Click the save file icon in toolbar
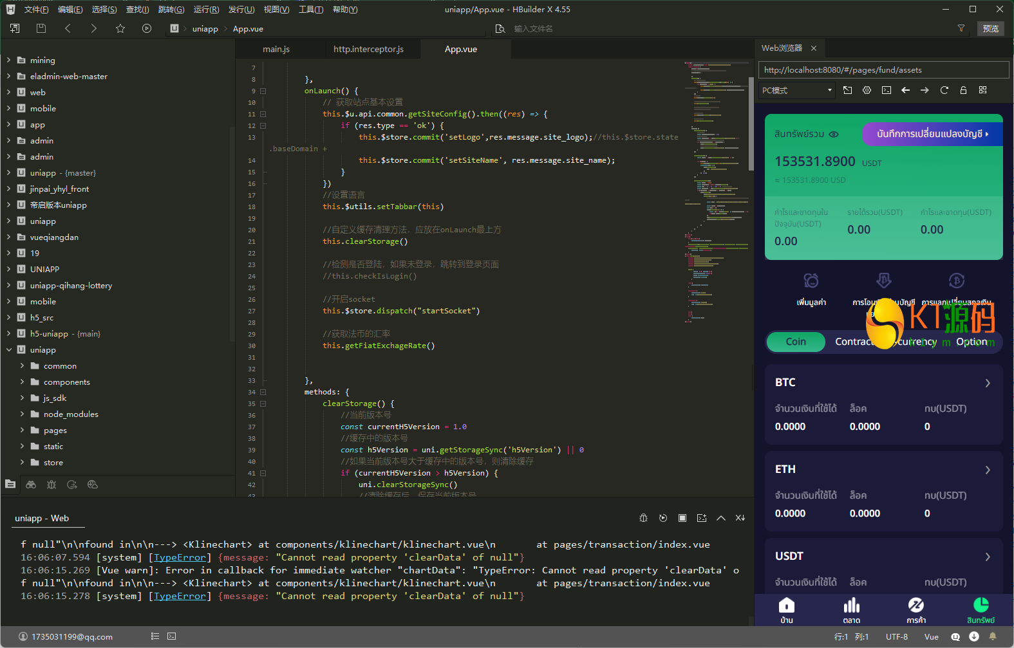 [x=41, y=28]
